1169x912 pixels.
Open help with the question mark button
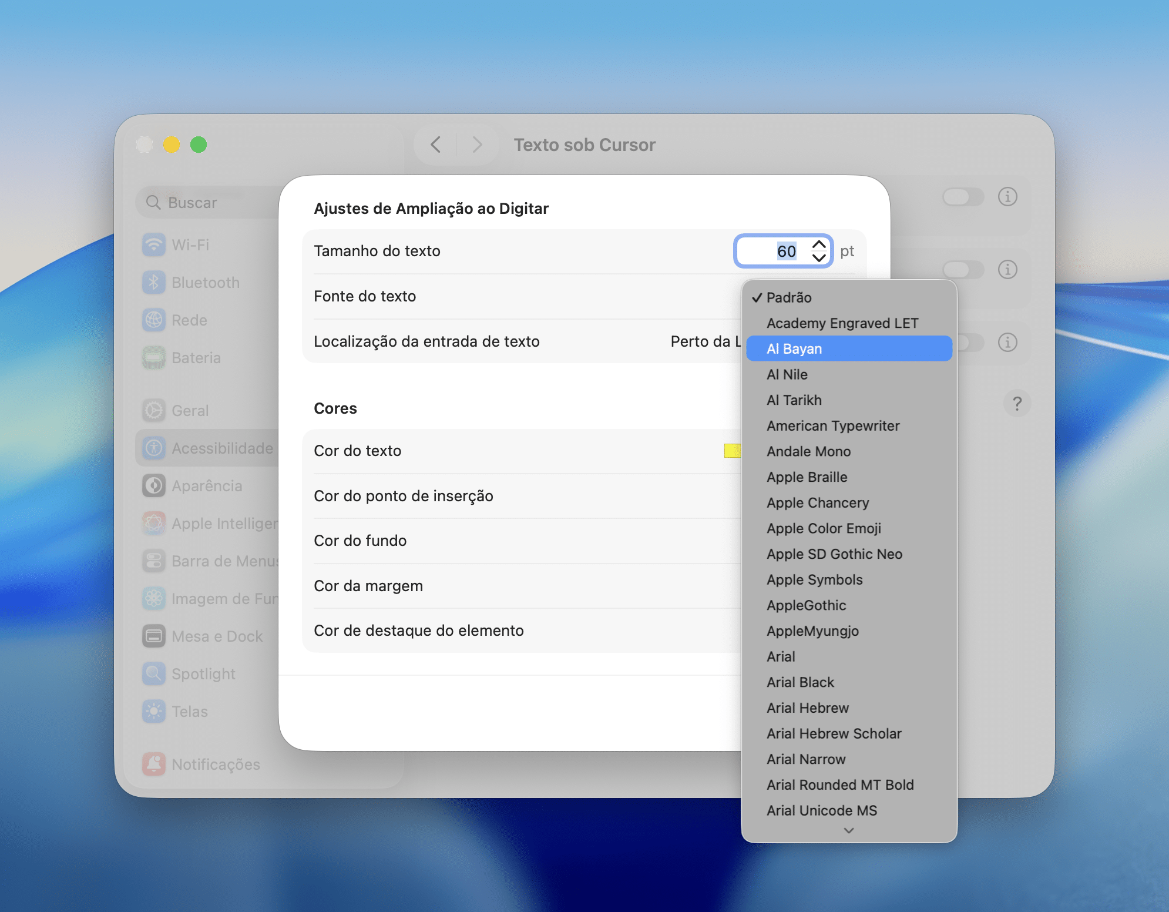point(1017,404)
